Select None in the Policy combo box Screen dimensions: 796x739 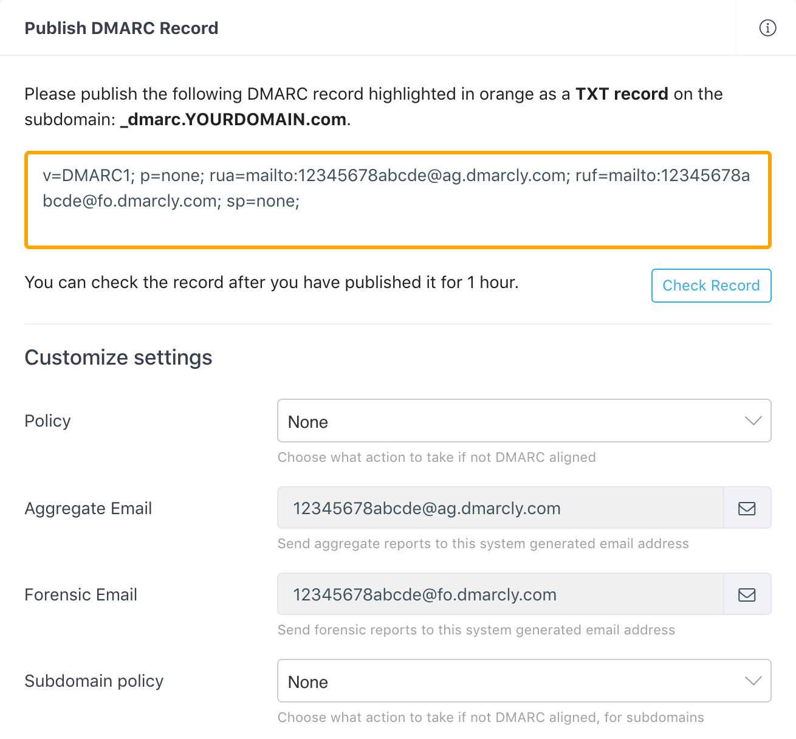tap(308, 421)
